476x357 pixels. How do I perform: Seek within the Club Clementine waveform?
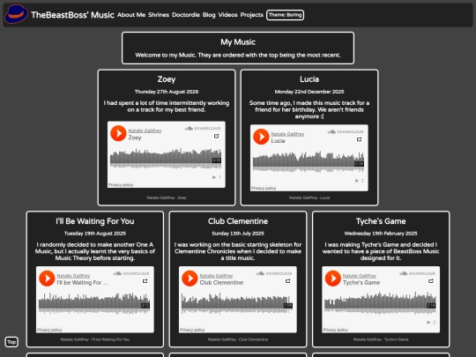tap(237, 303)
